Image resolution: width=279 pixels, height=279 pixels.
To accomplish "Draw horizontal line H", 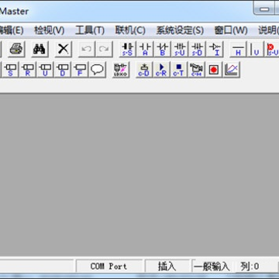I will [238, 49].
